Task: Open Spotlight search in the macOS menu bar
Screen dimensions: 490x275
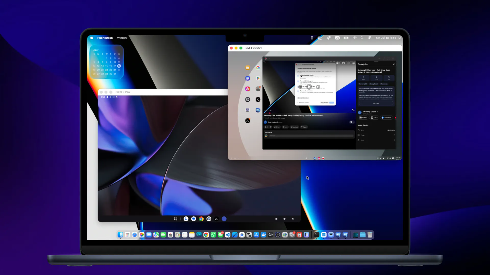Action: click(362, 38)
